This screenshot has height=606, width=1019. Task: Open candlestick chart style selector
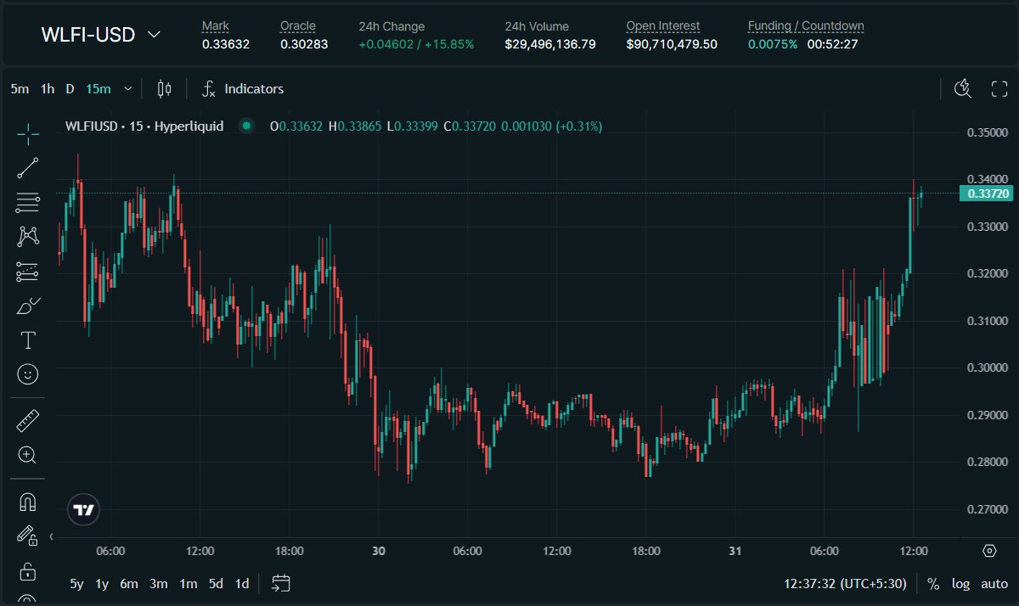pyautogui.click(x=165, y=88)
